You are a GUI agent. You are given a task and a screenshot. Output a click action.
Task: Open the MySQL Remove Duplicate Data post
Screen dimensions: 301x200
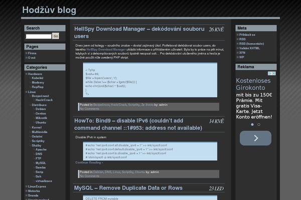pyautogui.click(x=128, y=188)
